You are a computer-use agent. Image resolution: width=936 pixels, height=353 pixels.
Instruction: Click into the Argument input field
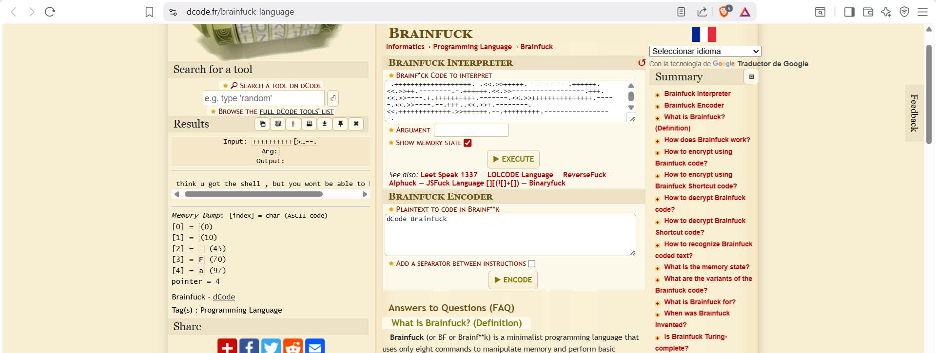471,130
